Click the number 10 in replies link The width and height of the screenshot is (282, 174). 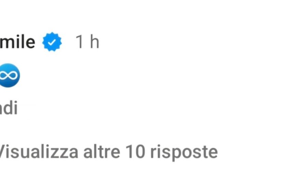(135, 152)
